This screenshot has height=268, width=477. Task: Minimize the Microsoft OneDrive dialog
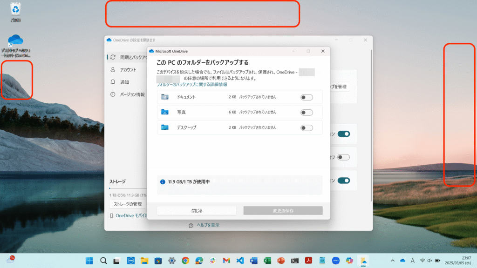point(294,51)
